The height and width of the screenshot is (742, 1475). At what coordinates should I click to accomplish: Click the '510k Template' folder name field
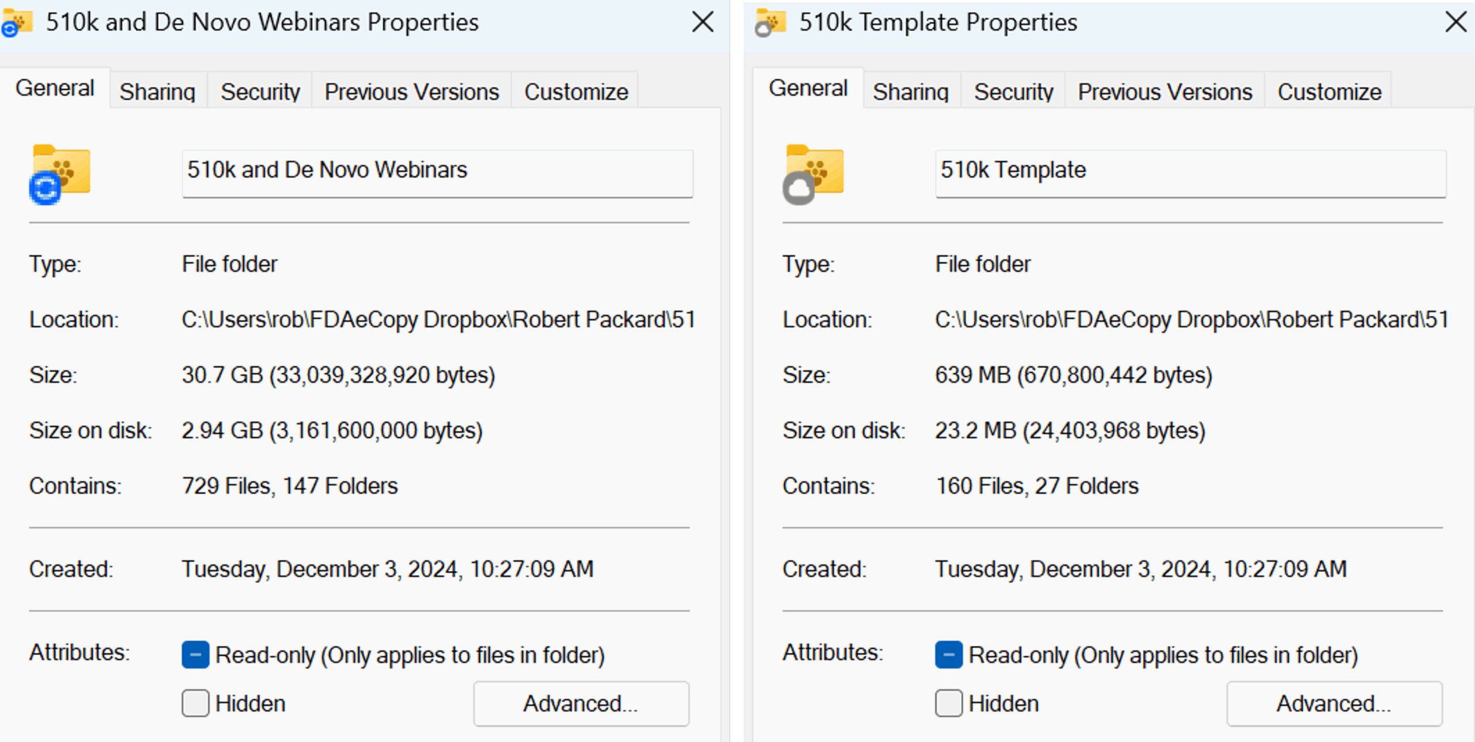point(1190,172)
